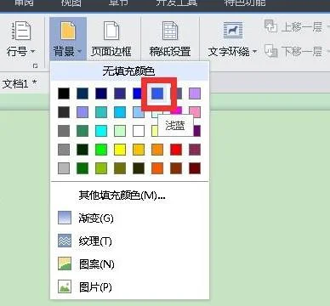Pick the olive swatch
Viewport: 330px width, 306px height.
point(120,168)
